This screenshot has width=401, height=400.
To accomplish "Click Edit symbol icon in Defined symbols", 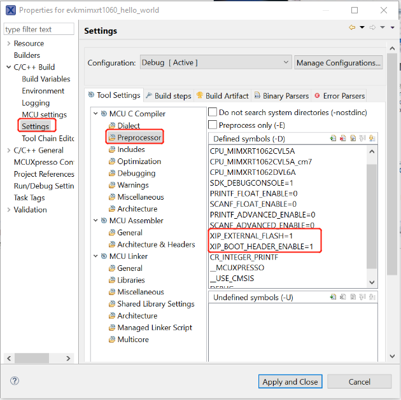I will coord(352,139).
